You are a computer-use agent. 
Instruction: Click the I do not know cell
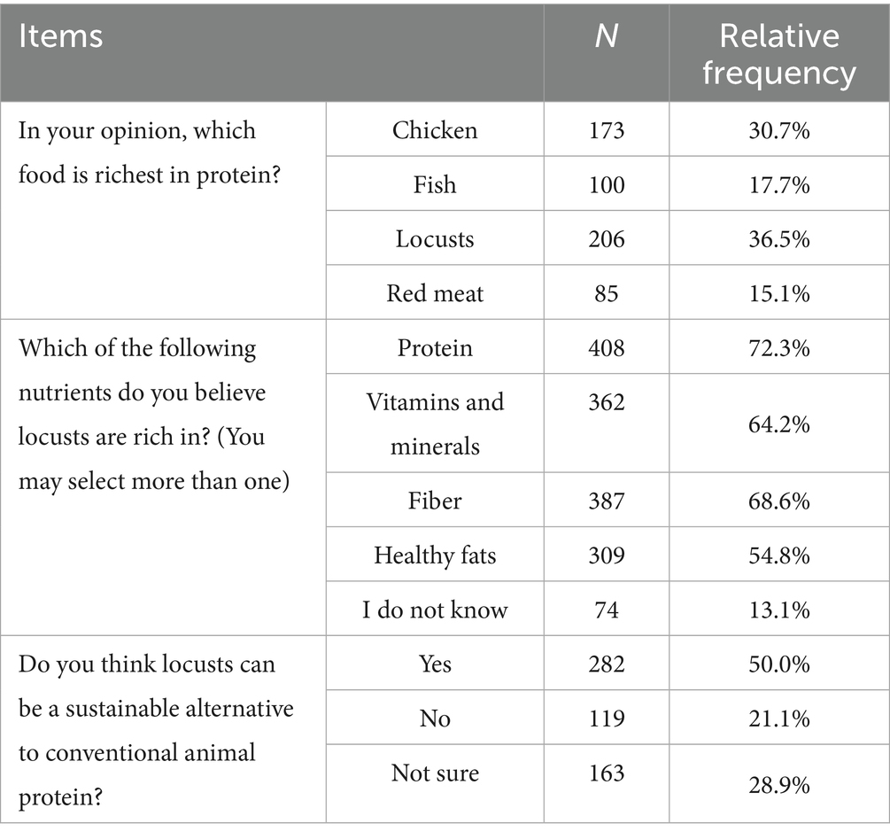pyautogui.click(x=435, y=610)
